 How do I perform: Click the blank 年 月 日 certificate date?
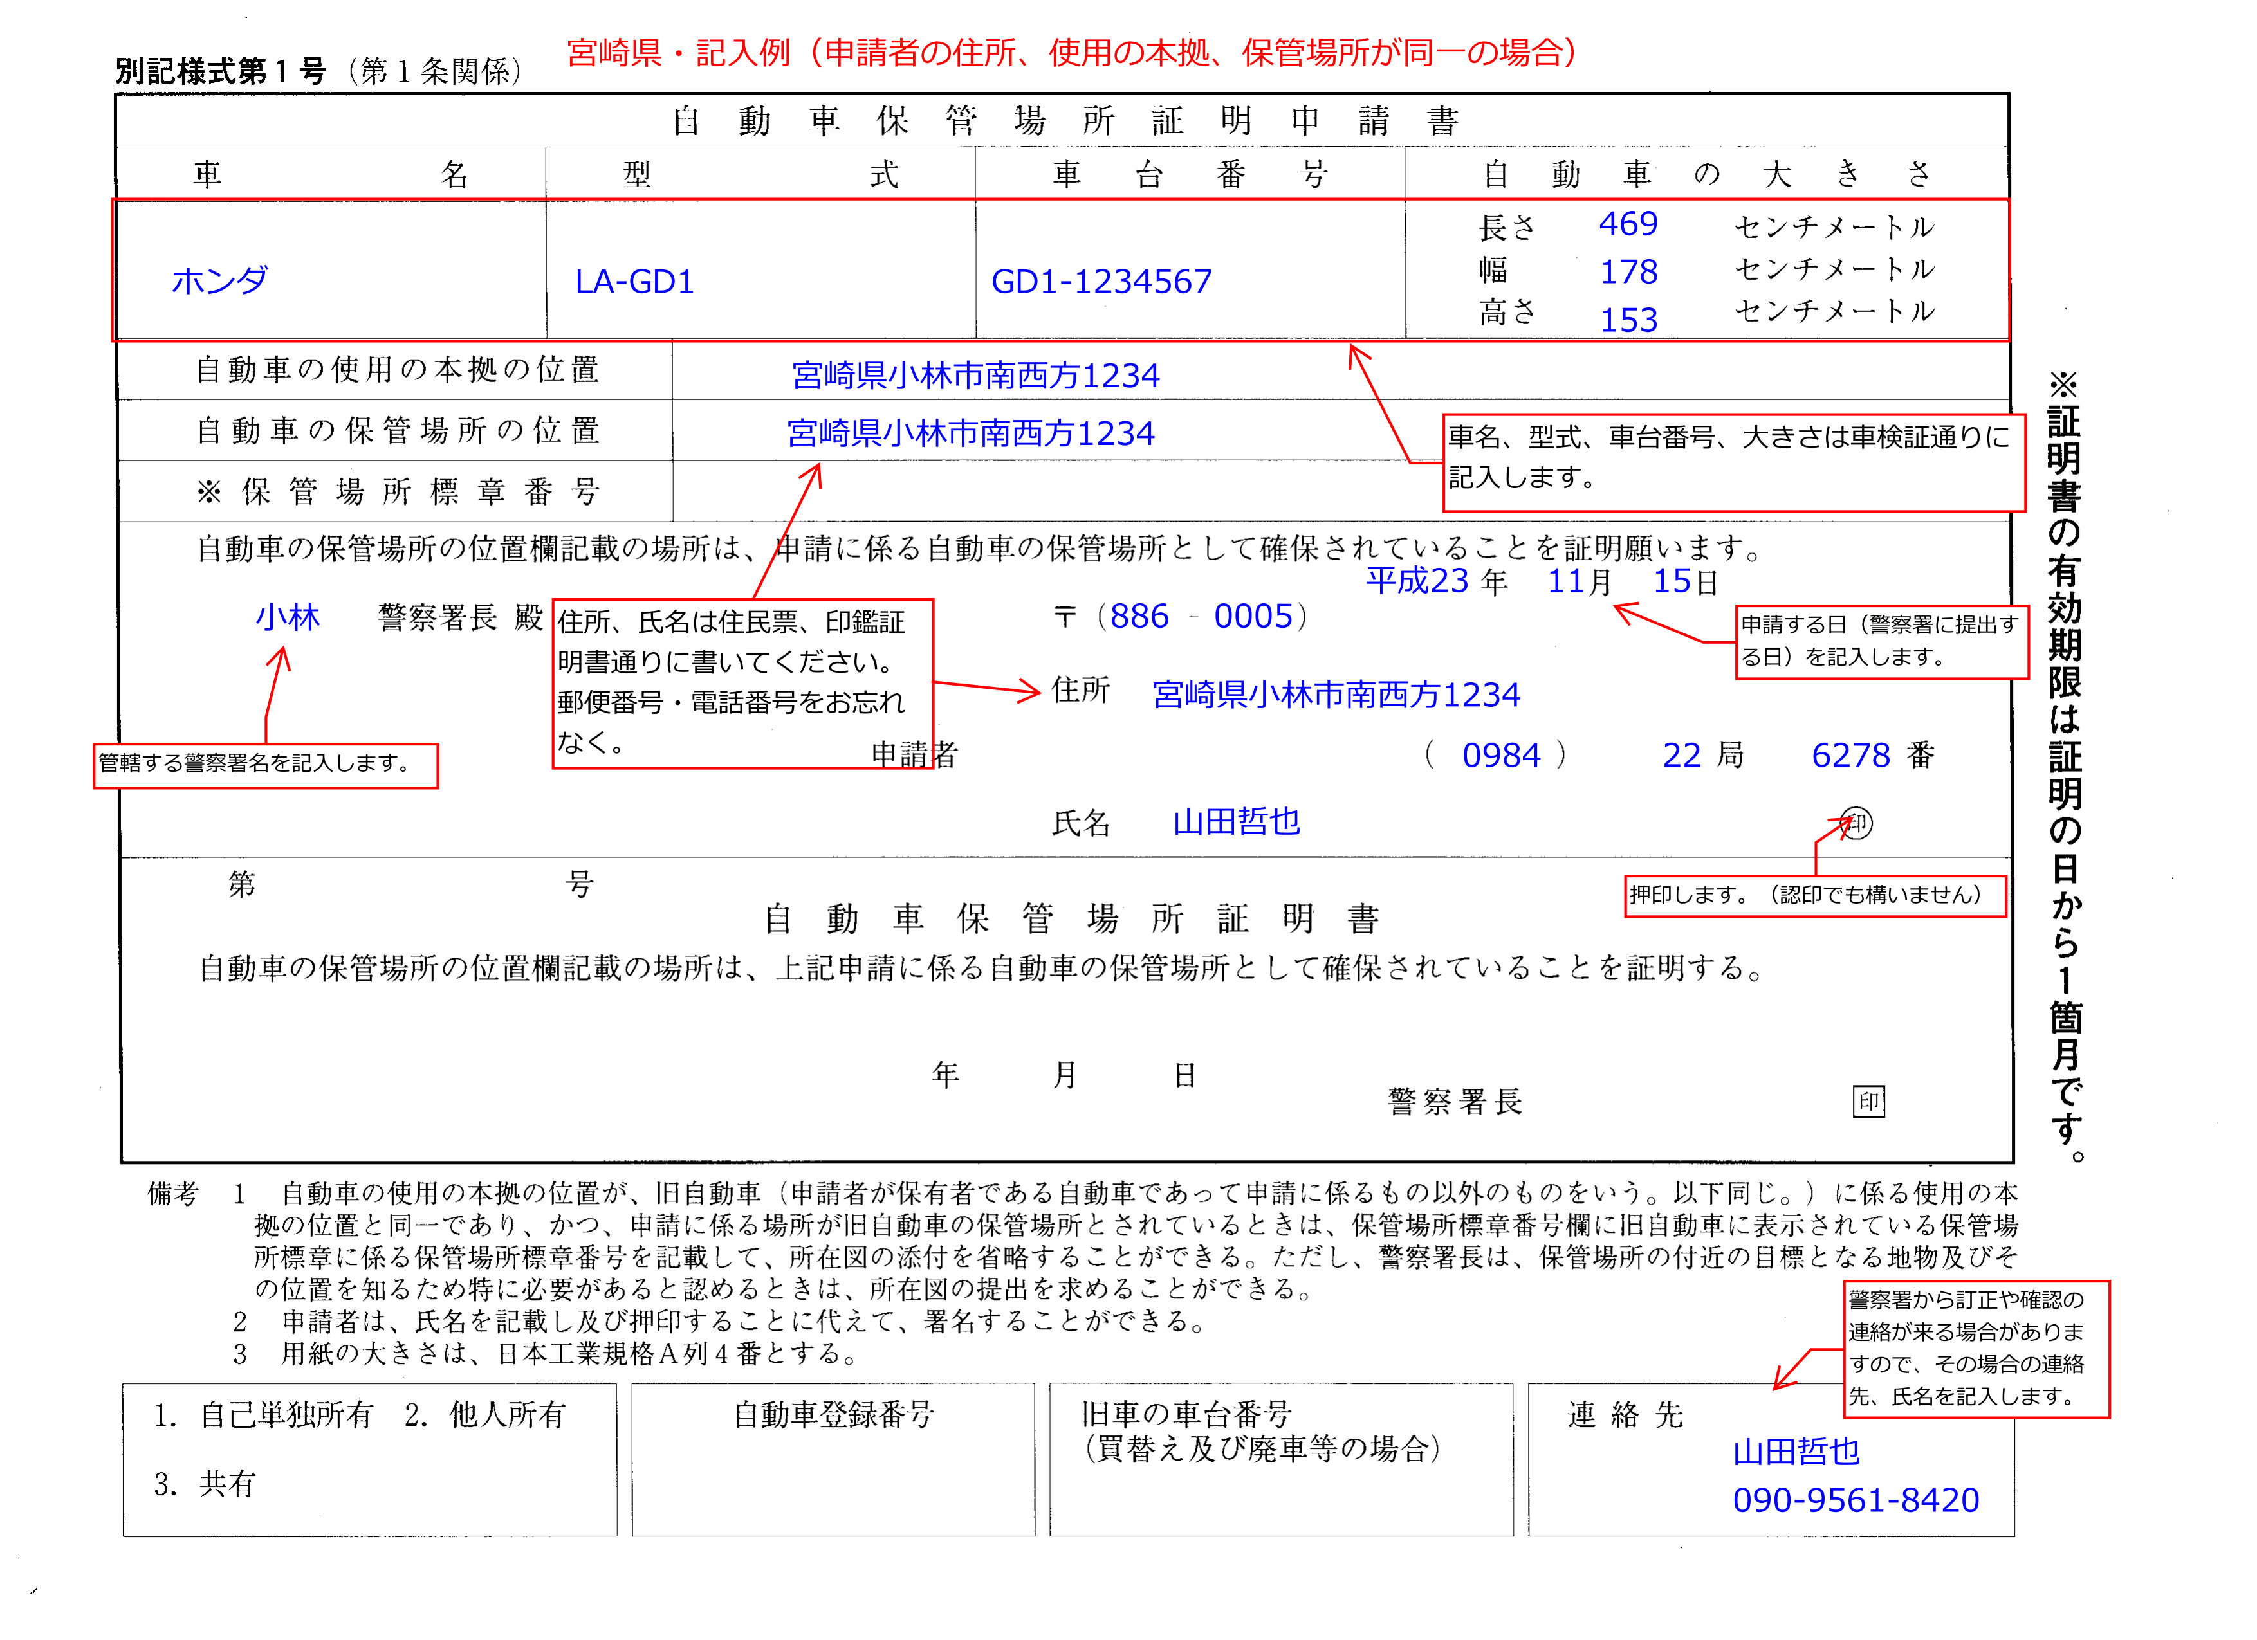tap(1064, 1074)
